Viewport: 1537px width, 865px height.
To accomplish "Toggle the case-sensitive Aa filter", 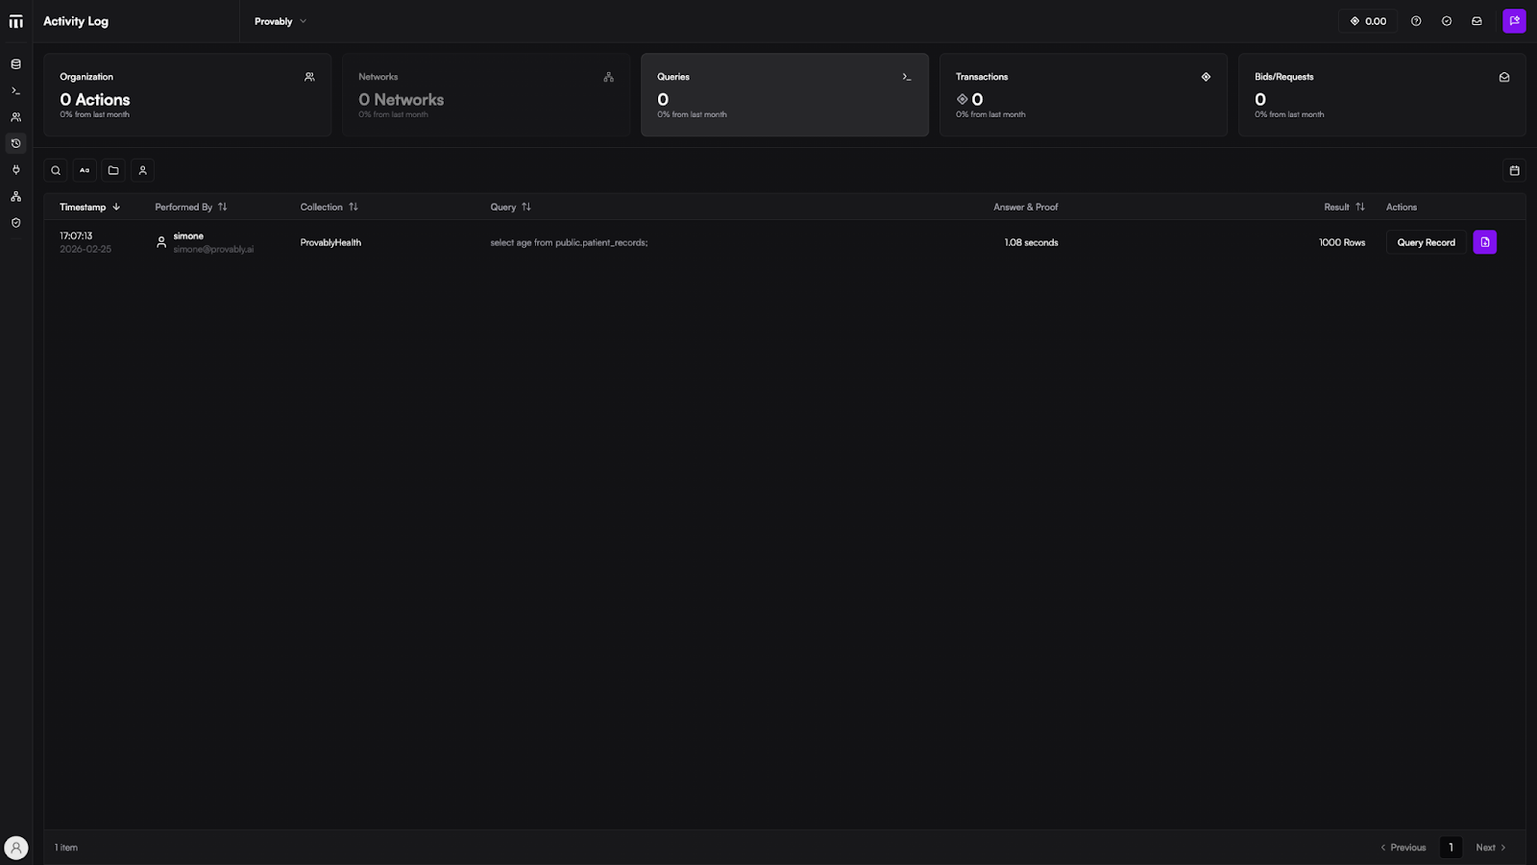I will coord(85,170).
